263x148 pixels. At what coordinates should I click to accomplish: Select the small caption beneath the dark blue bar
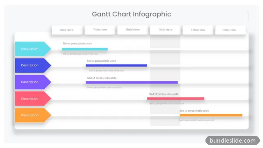pos(106,71)
